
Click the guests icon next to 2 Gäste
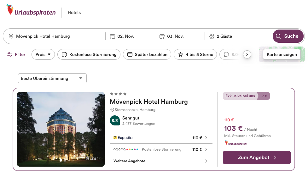click(x=212, y=36)
